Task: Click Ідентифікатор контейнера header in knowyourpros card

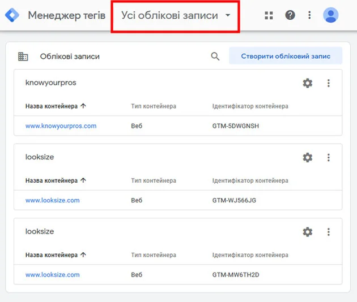Action: pos(250,106)
